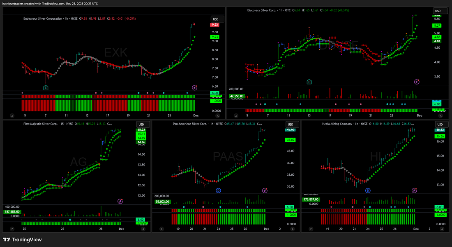The width and height of the screenshot is (452, 247).
Task: Click the 55,802.00 volume label on PAAS chart
Action: [x=162, y=202]
